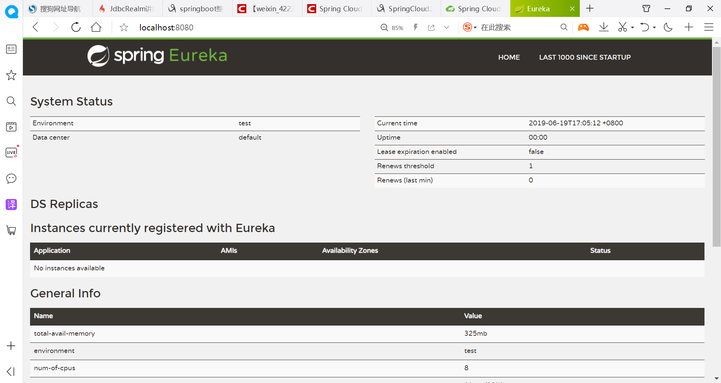
Task: Click the share page icon
Action: pyautogui.click(x=431, y=27)
